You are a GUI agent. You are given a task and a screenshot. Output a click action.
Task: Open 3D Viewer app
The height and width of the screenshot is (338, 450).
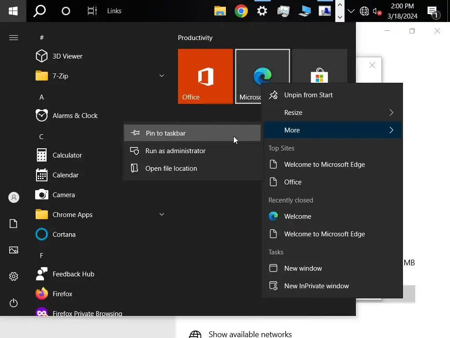tap(101, 56)
